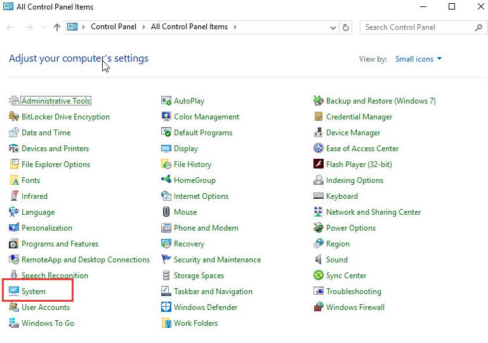This screenshot has height=343, width=488.
Task: Open the Small icons view dropdown
Action: coord(418,59)
